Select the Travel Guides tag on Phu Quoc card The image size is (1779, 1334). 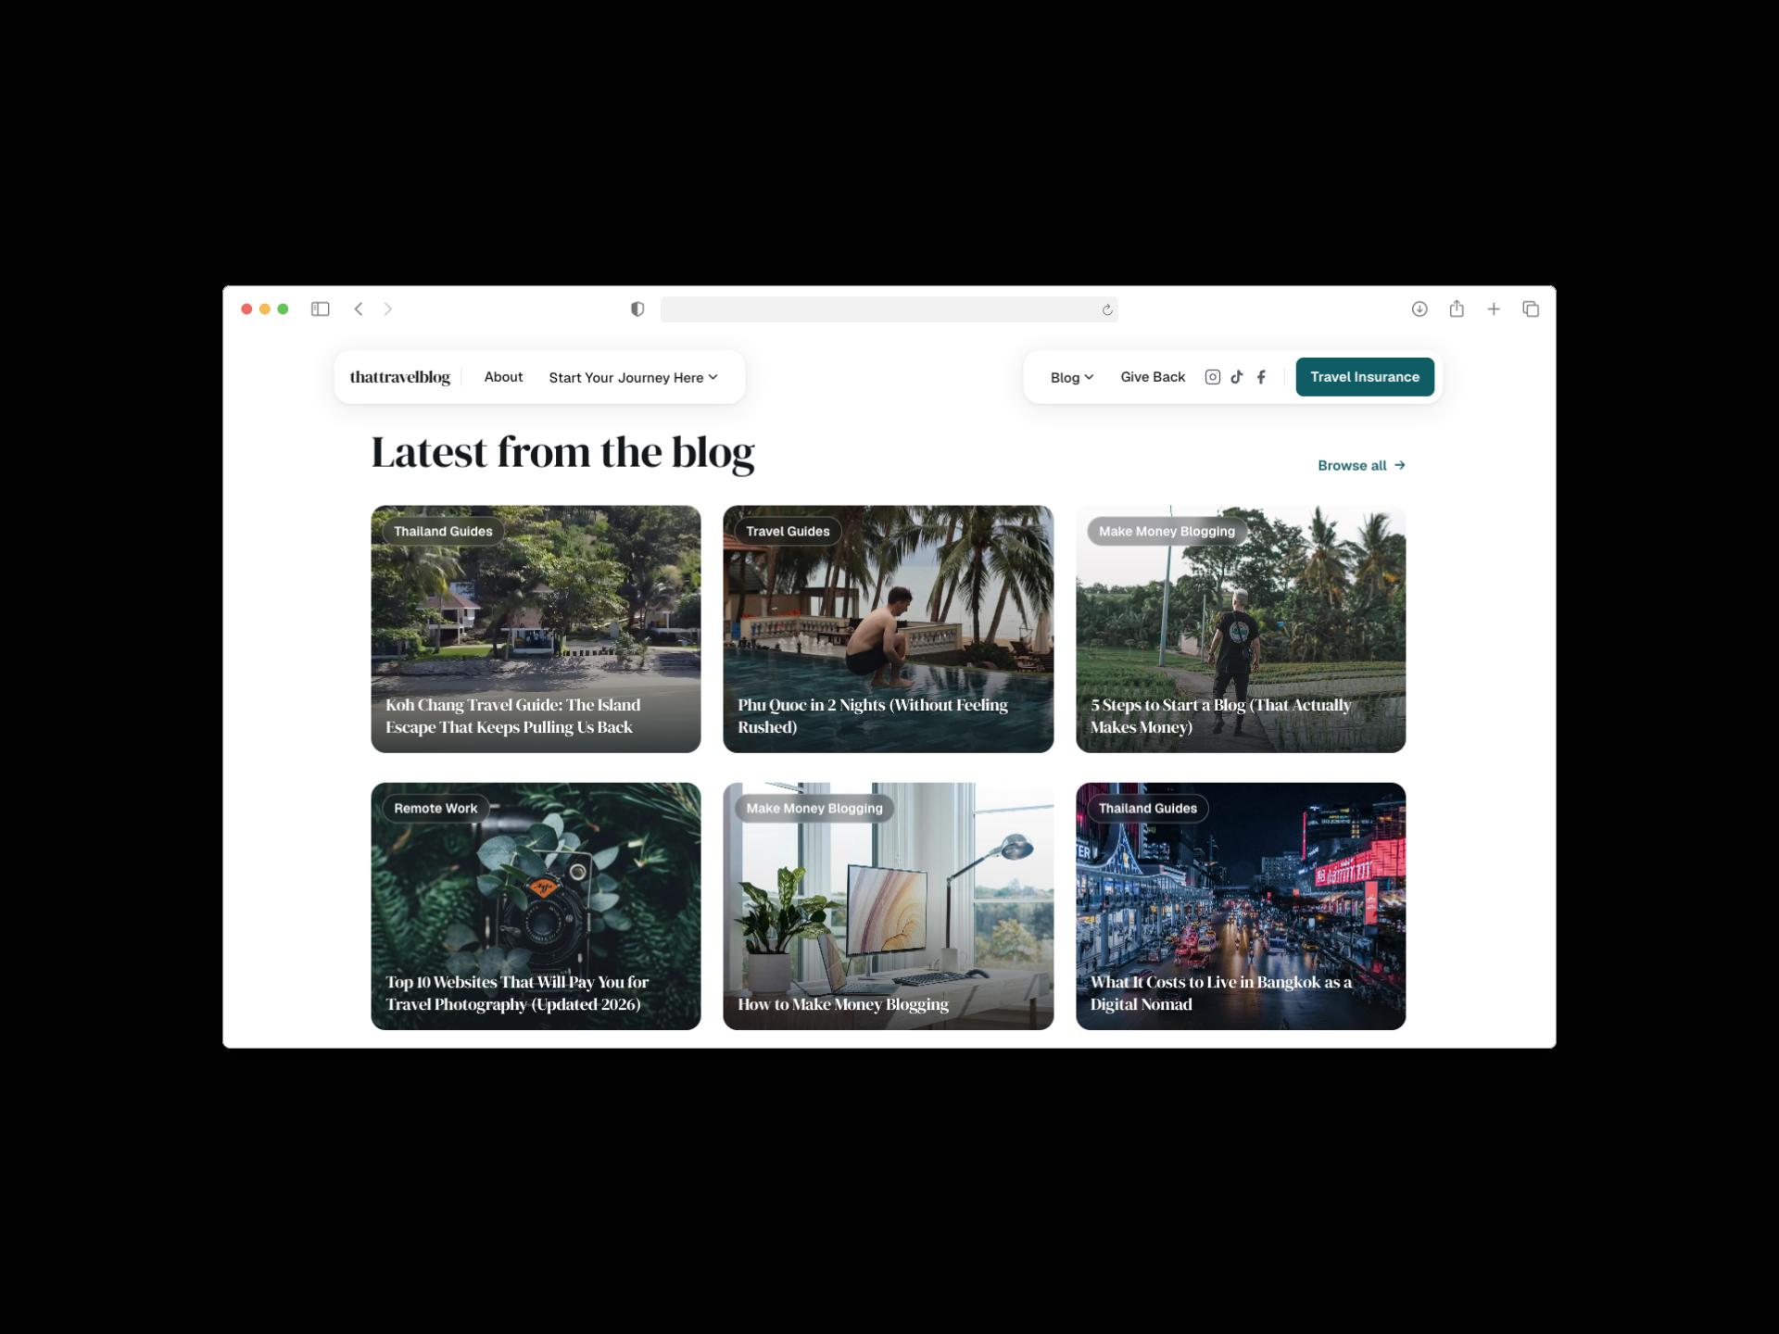[x=788, y=531]
